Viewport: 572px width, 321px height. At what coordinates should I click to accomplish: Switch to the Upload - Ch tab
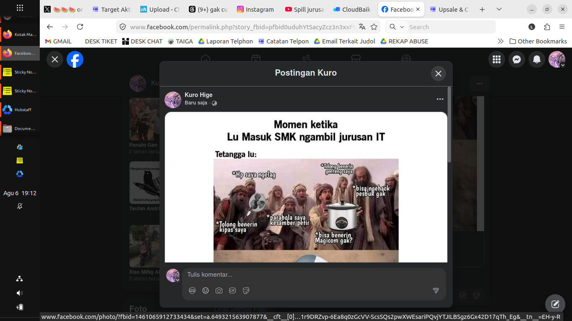(x=159, y=9)
